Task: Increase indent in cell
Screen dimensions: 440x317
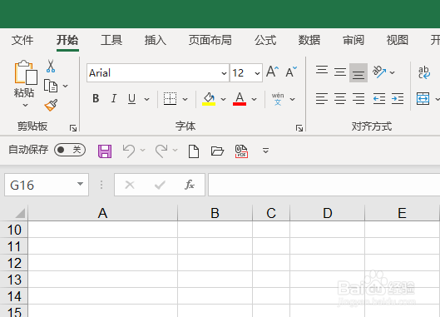Action: pyautogui.click(x=398, y=98)
